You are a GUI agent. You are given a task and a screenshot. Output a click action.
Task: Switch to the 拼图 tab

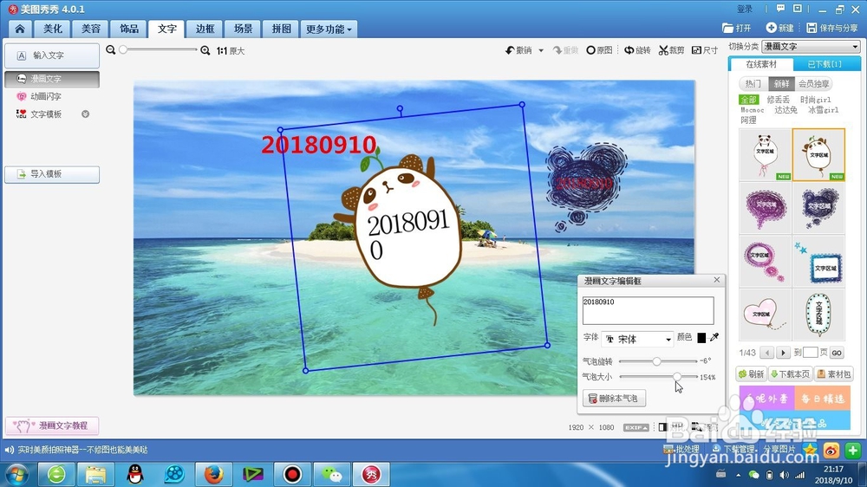[x=281, y=29]
